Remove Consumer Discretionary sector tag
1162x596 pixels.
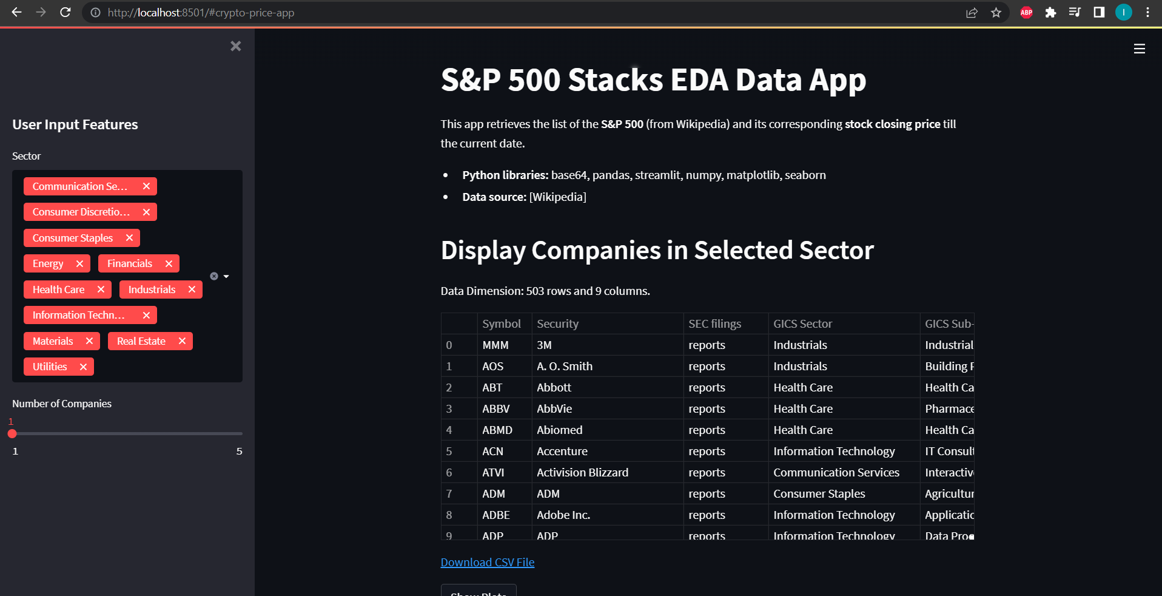pos(146,212)
